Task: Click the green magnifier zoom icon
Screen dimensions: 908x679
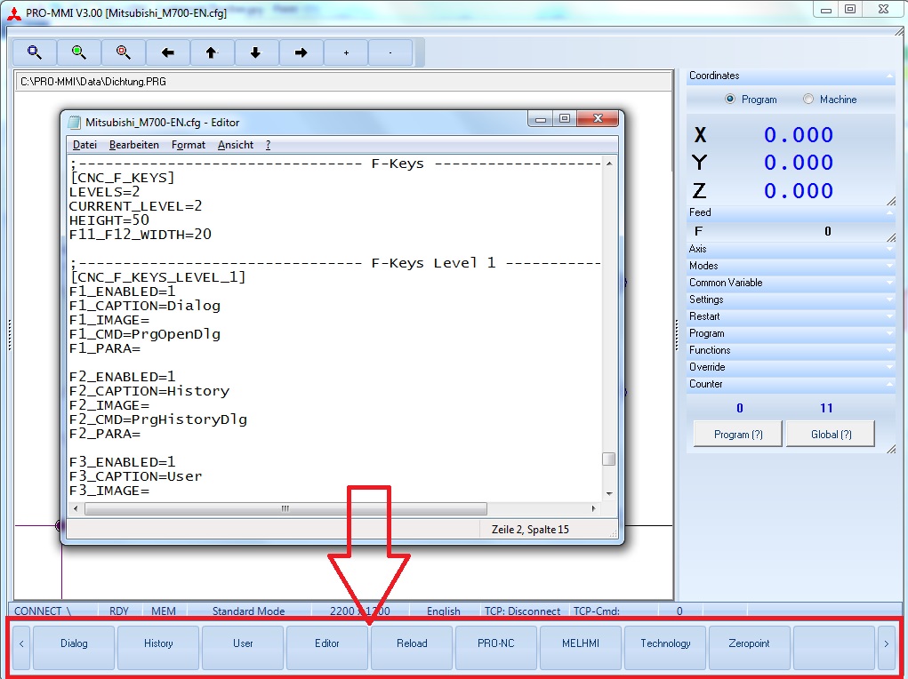Action: (x=79, y=52)
